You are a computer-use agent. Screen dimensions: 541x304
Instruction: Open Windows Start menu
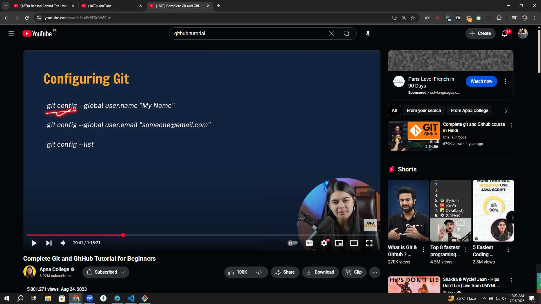coord(7,298)
